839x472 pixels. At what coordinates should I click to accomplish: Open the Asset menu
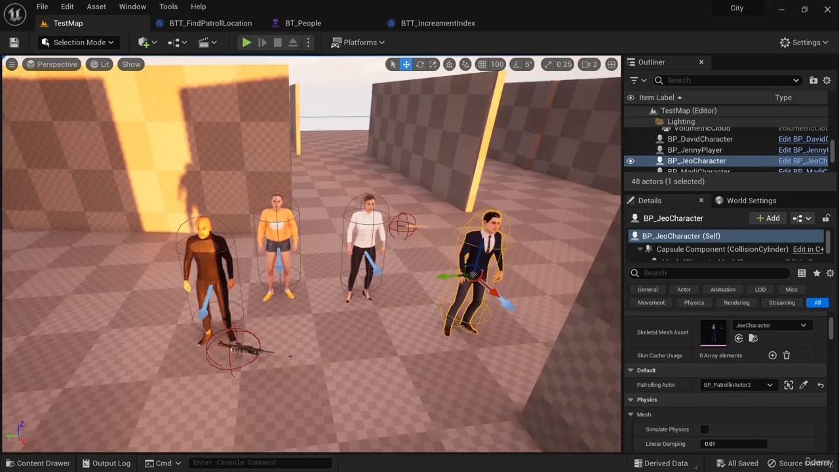coord(96,7)
